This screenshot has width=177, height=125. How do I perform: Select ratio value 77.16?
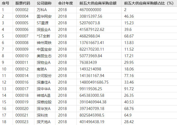coord(129,76)
